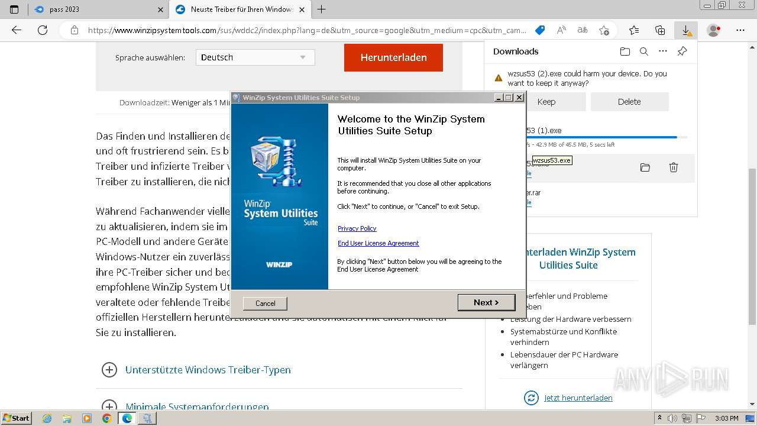Click the Jetzt herunterladen refresh icon
The height and width of the screenshot is (426, 757).
531,398
